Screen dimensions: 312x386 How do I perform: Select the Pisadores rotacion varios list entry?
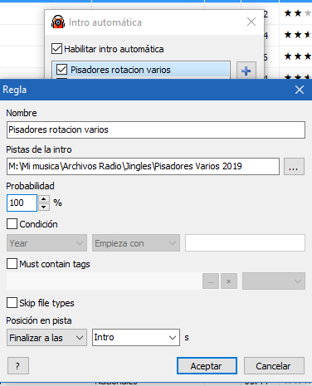pos(141,70)
